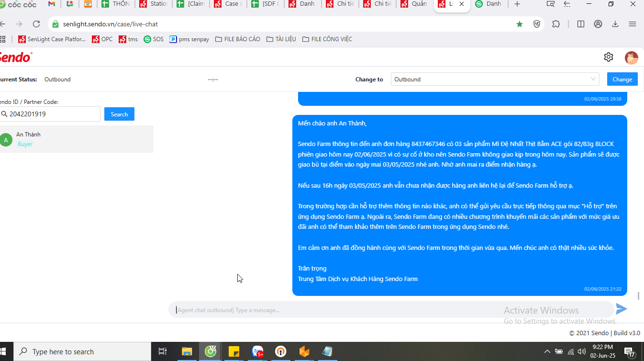Open Windows Task View

pyautogui.click(x=162, y=351)
